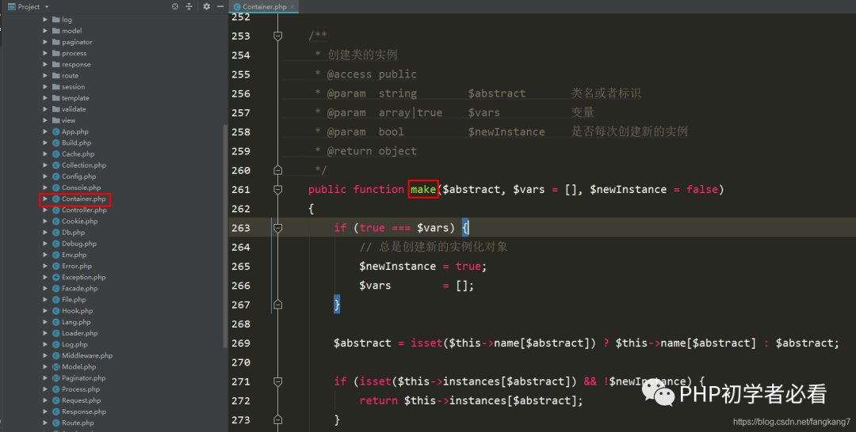The height and width of the screenshot is (432, 856).
Task: Hide the Project panel with the minimize icon
Action: point(220,6)
